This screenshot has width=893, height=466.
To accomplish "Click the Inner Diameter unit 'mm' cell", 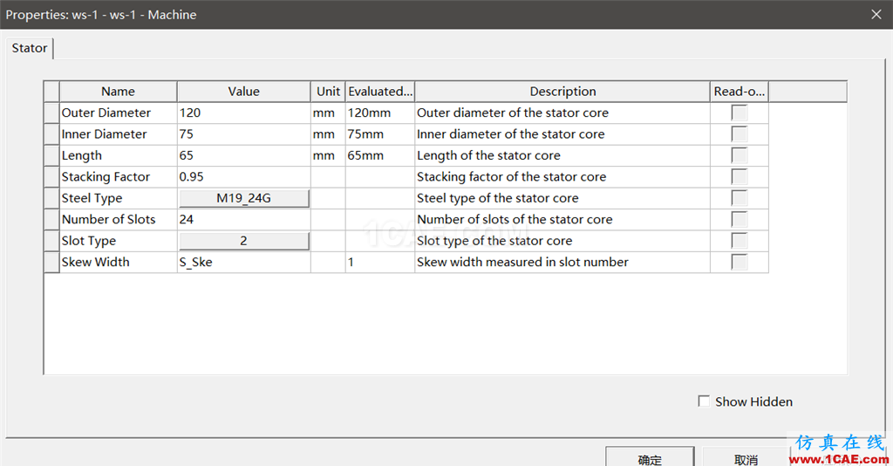I will pos(328,134).
